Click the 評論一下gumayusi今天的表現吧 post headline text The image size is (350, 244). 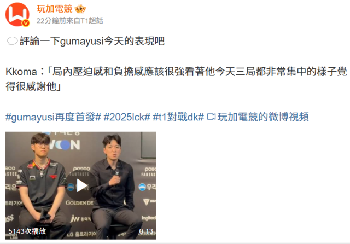(92, 41)
